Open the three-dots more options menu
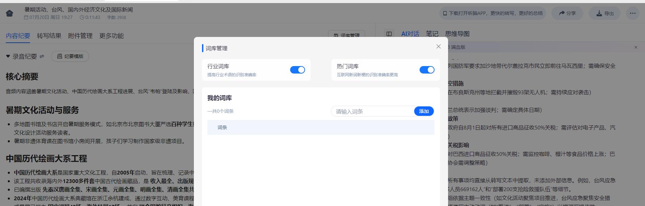Image resolution: width=645 pixels, height=206 pixels. pyautogui.click(x=632, y=13)
